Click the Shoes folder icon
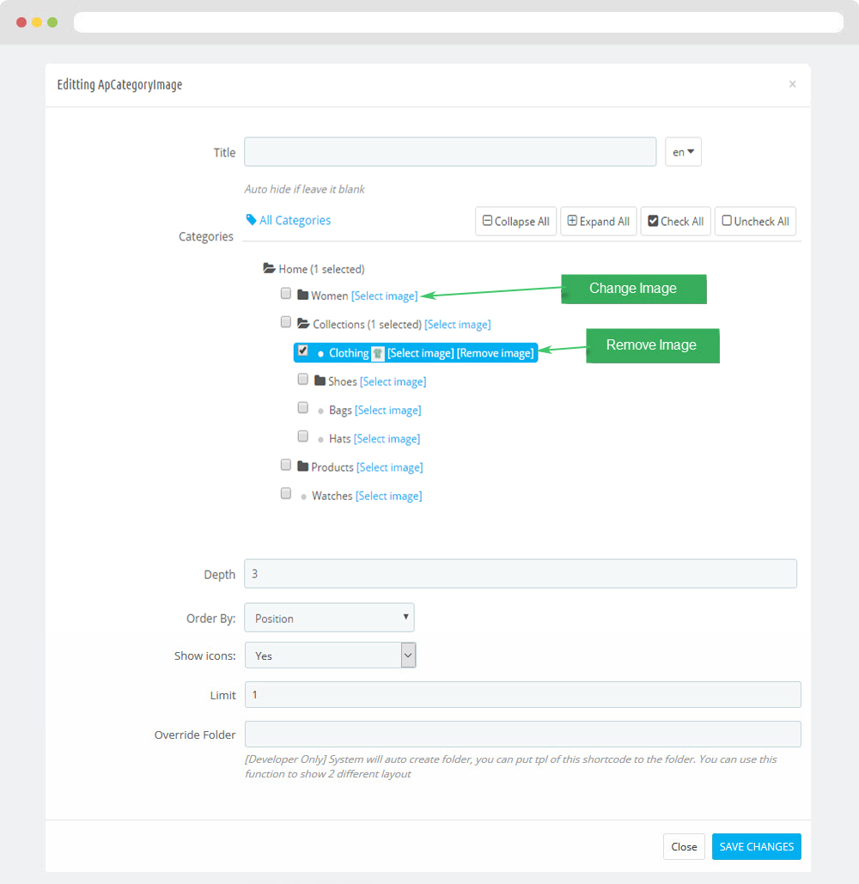859x884 pixels. pyautogui.click(x=320, y=381)
